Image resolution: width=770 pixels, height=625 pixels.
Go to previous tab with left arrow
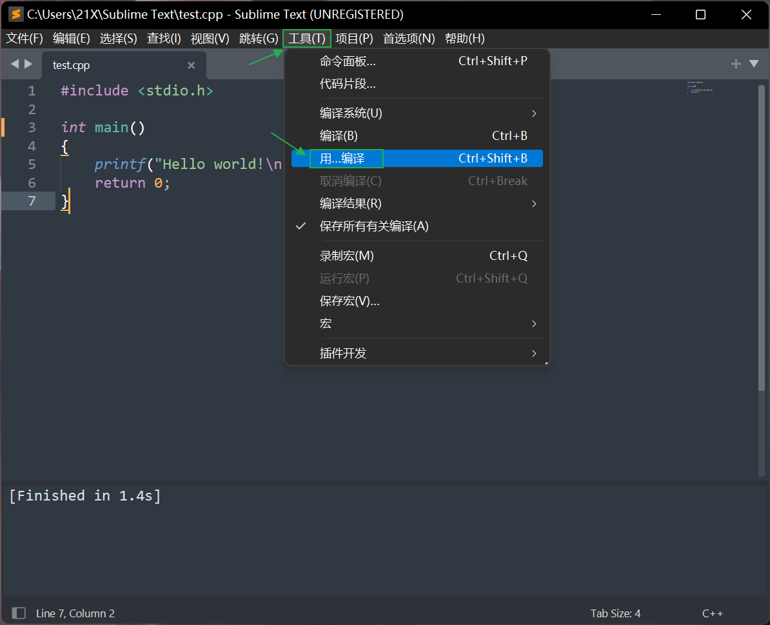click(x=14, y=64)
